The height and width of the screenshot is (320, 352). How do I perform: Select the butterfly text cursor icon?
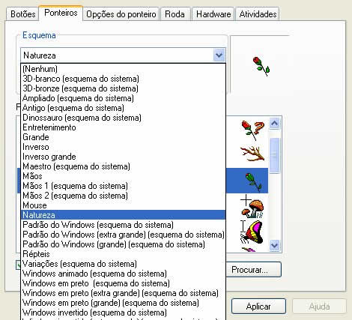tap(252, 232)
